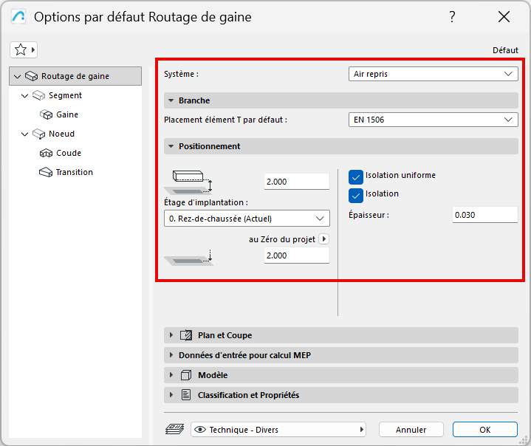Open the Système dropdown showing Air repris
The height and width of the screenshot is (446, 531).
(x=433, y=74)
